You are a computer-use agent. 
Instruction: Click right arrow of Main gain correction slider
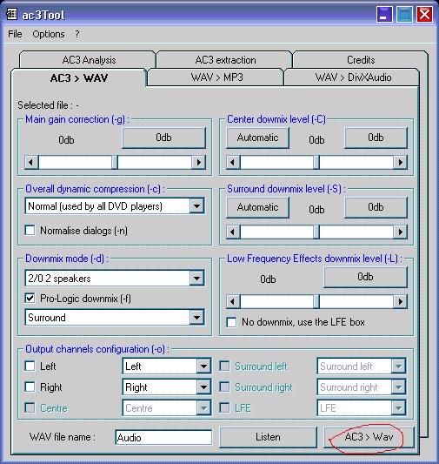pos(198,162)
